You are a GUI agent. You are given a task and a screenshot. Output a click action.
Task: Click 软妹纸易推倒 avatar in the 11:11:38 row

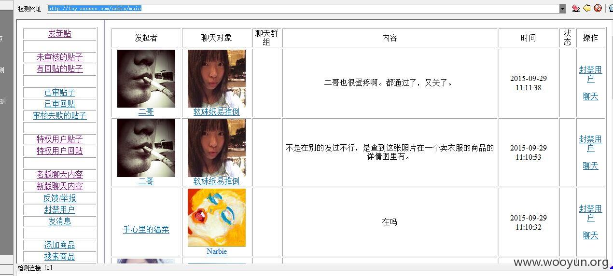point(217,79)
